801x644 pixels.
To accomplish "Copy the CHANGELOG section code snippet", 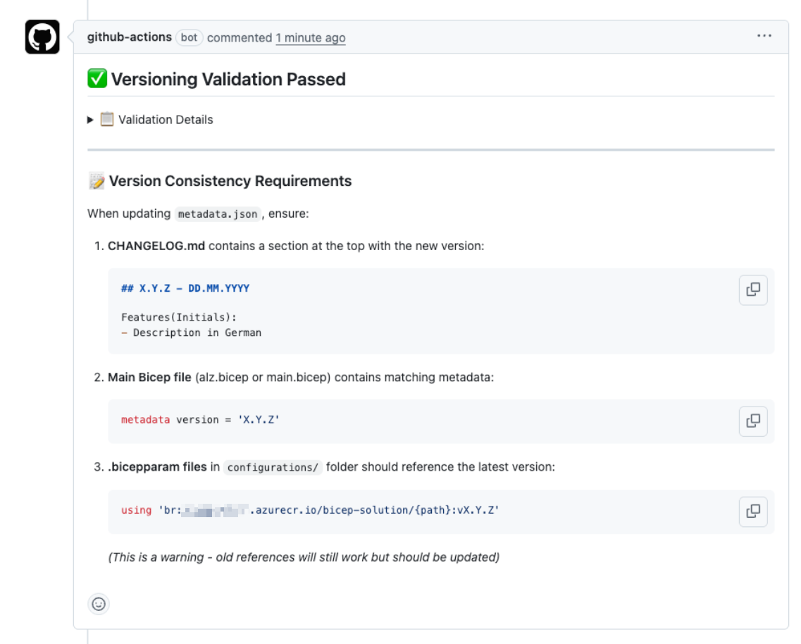I will pyautogui.click(x=753, y=290).
